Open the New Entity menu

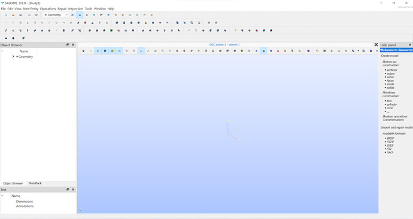point(31,9)
